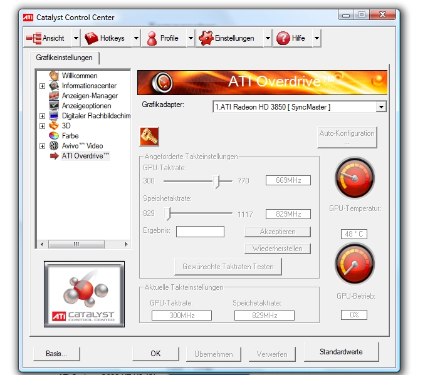Click the Profile person icon

152,38
